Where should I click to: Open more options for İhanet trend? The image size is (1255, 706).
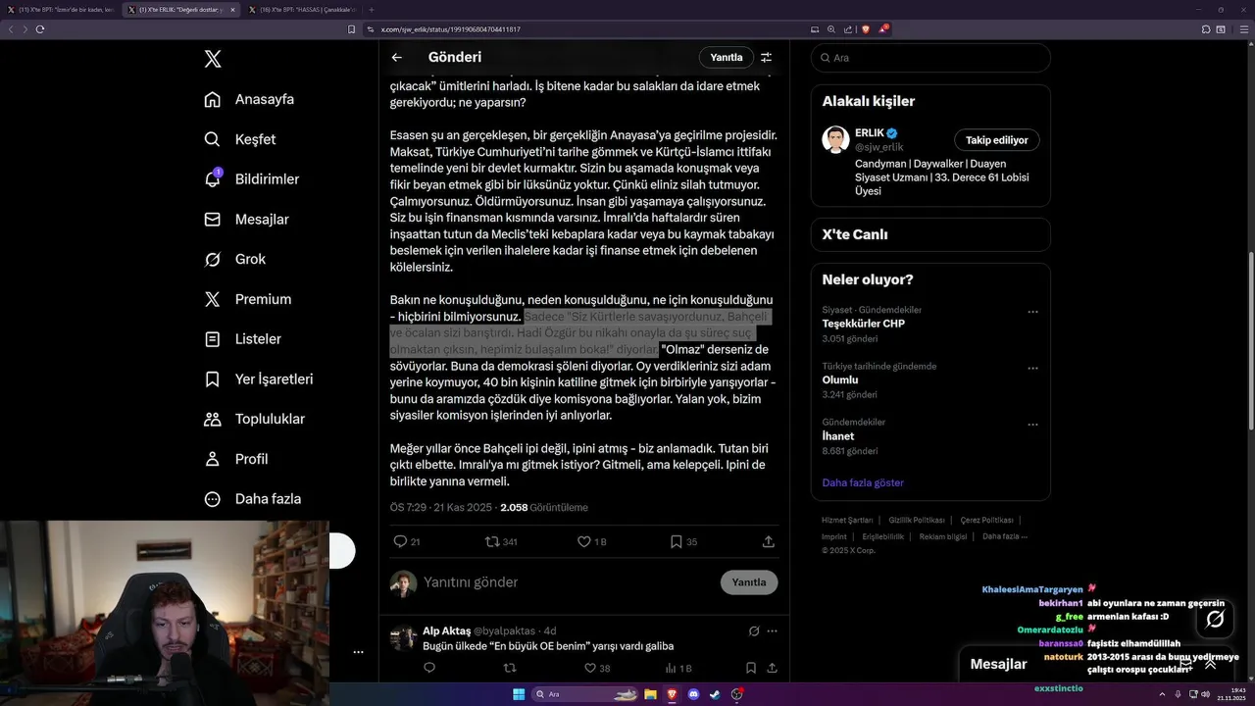tap(1032, 425)
